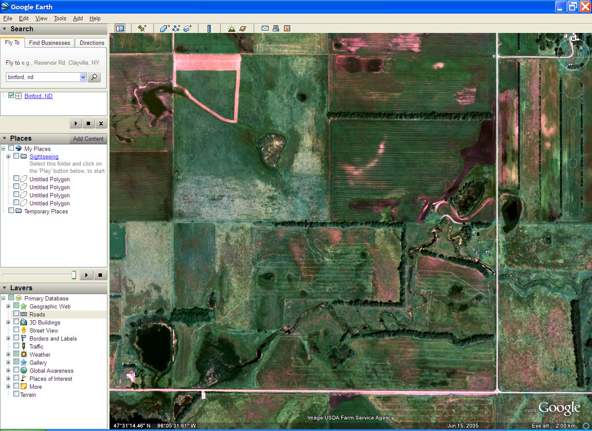Screen dimensions: 592x431
Task: Open the Sightseeing link in Places
Action: pos(44,156)
